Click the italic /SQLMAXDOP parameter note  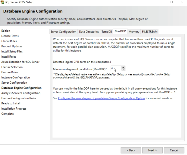click(112, 76)
